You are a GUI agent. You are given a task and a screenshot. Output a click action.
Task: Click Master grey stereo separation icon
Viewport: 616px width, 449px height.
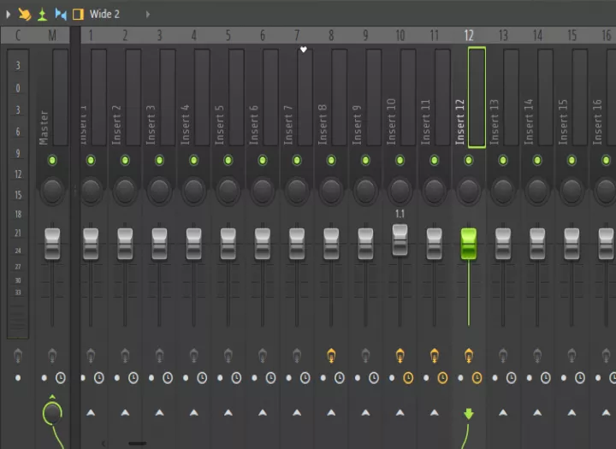point(52,356)
